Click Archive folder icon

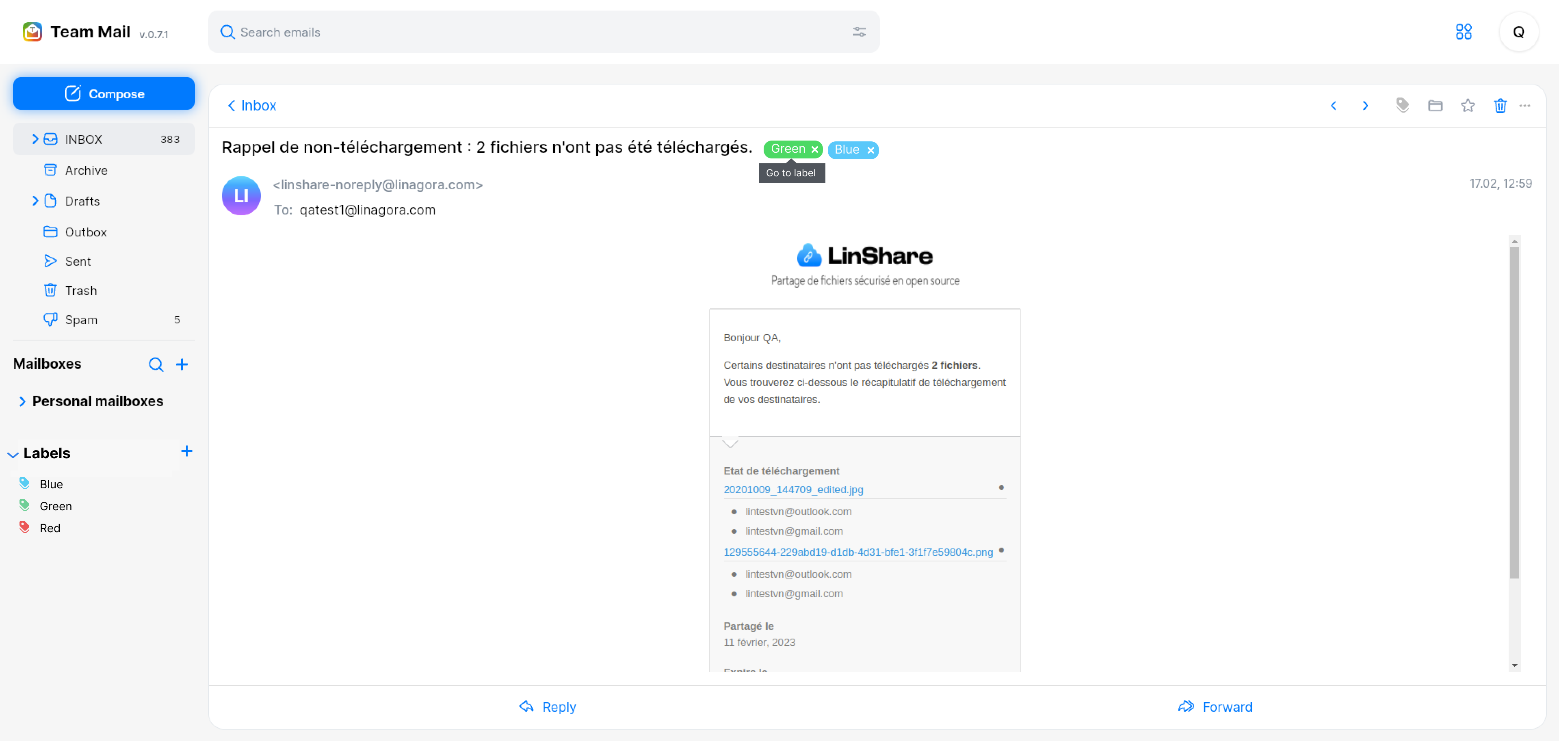coord(50,170)
